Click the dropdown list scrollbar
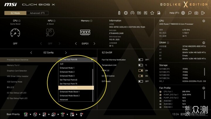This screenshot has width=211, height=119. pos(93,85)
